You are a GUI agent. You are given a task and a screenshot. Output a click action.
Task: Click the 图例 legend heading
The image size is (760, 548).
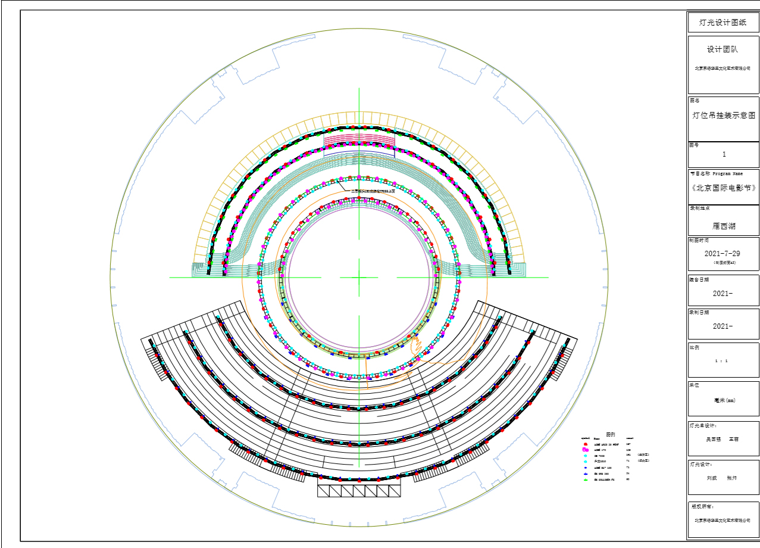tap(611, 434)
